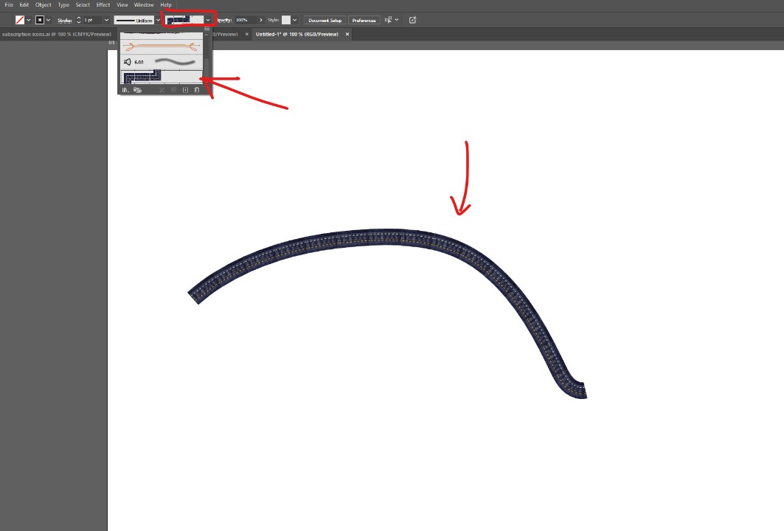The image size is (784, 531).
Task: Select the orange decorative scroll brush
Action: [x=161, y=46]
